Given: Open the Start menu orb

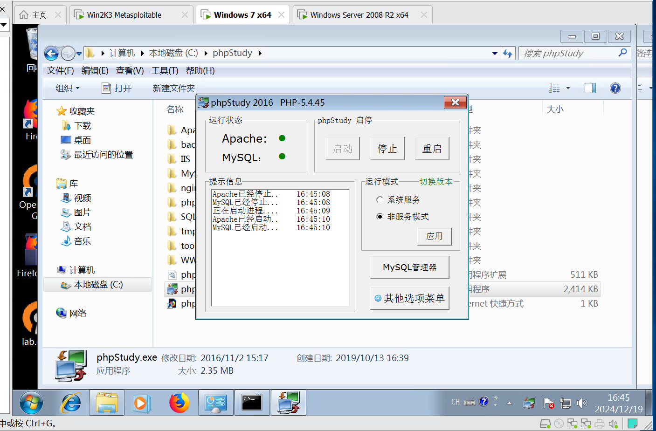Looking at the screenshot, I should click(x=31, y=403).
